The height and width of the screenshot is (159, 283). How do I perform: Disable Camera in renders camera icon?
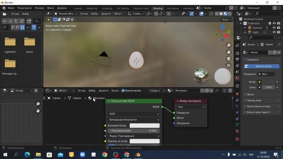tap(279, 28)
